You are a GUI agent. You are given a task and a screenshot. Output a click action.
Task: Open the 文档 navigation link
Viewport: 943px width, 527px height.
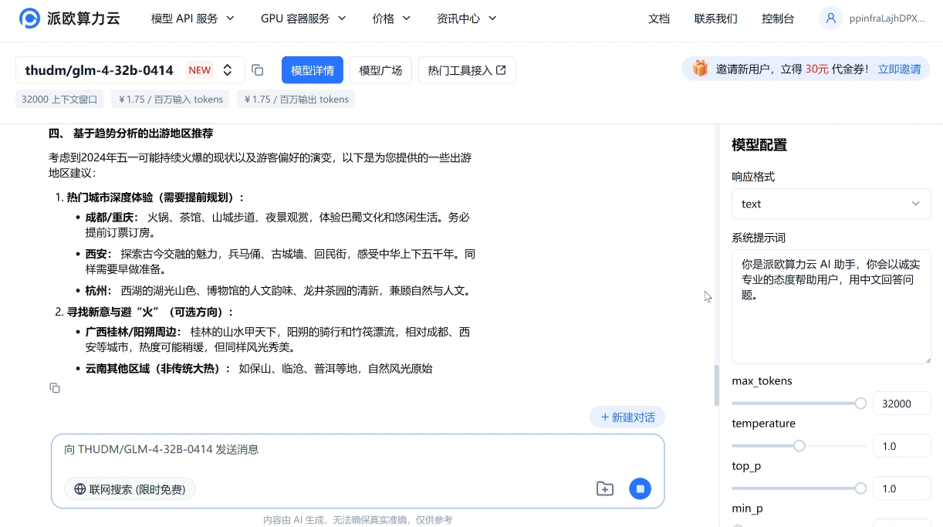[659, 19]
